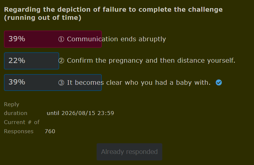Click the Current # of Responses label

[22, 127]
